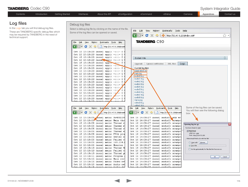This screenshot has width=248, height=187.
Task: Reload page in C90 browser
Action: (147, 35)
